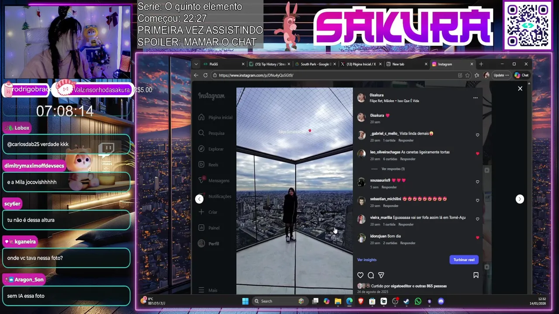Screen dimensions: 559x314
Task: Save the post with bookmark icon
Action: (476, 275)
